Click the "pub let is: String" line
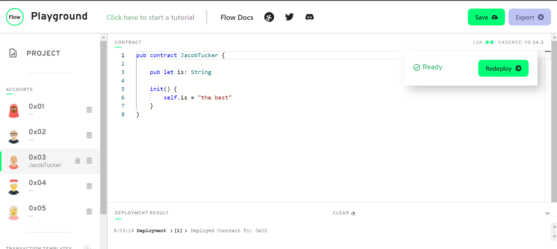This screenshot has width=557, height=249. [x=181, y=72]
